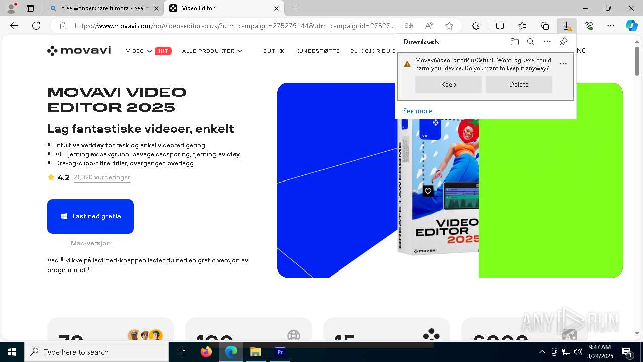Open Collections toolbar icon

[x=545, y=26]
